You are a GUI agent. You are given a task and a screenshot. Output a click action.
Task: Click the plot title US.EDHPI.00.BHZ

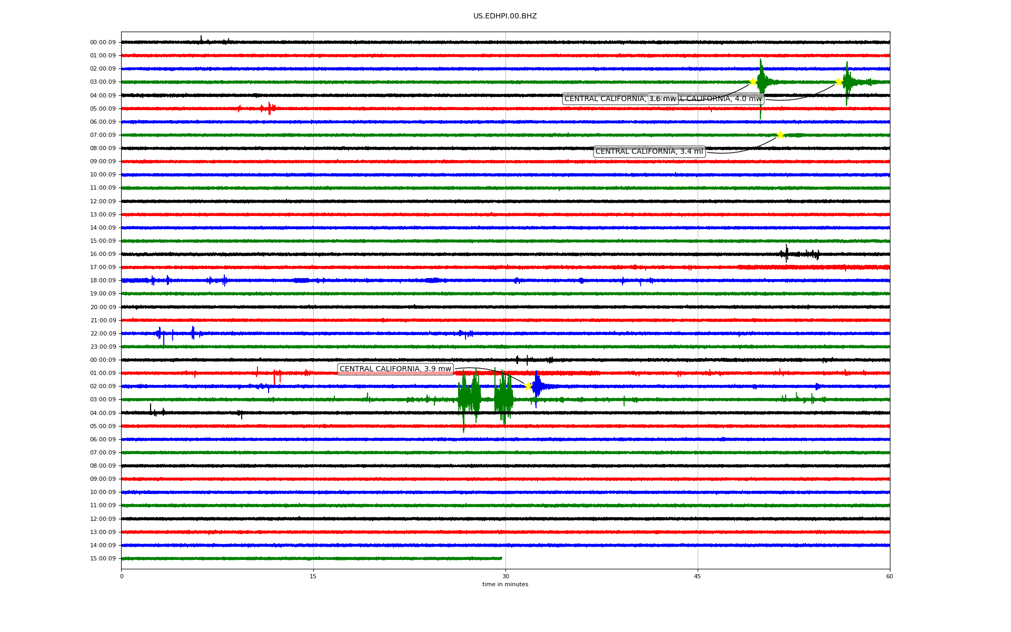pos(505,16)
